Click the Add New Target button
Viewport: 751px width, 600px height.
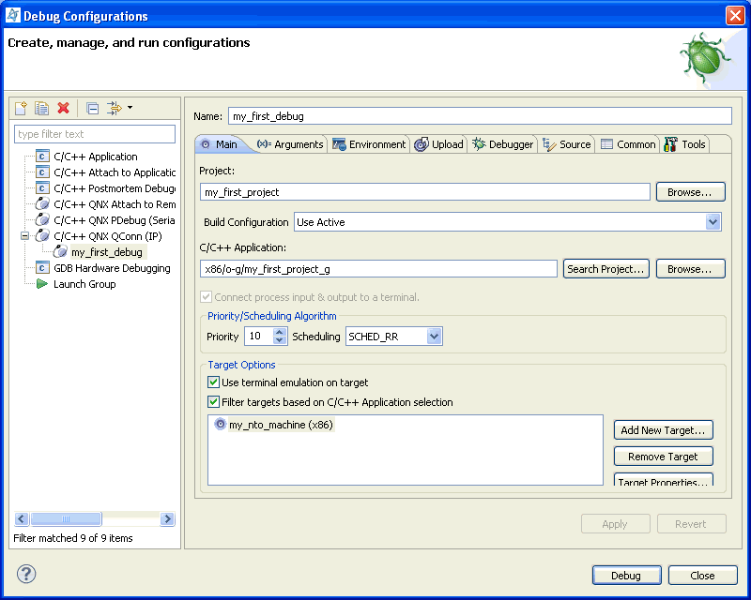coord(663,429)
